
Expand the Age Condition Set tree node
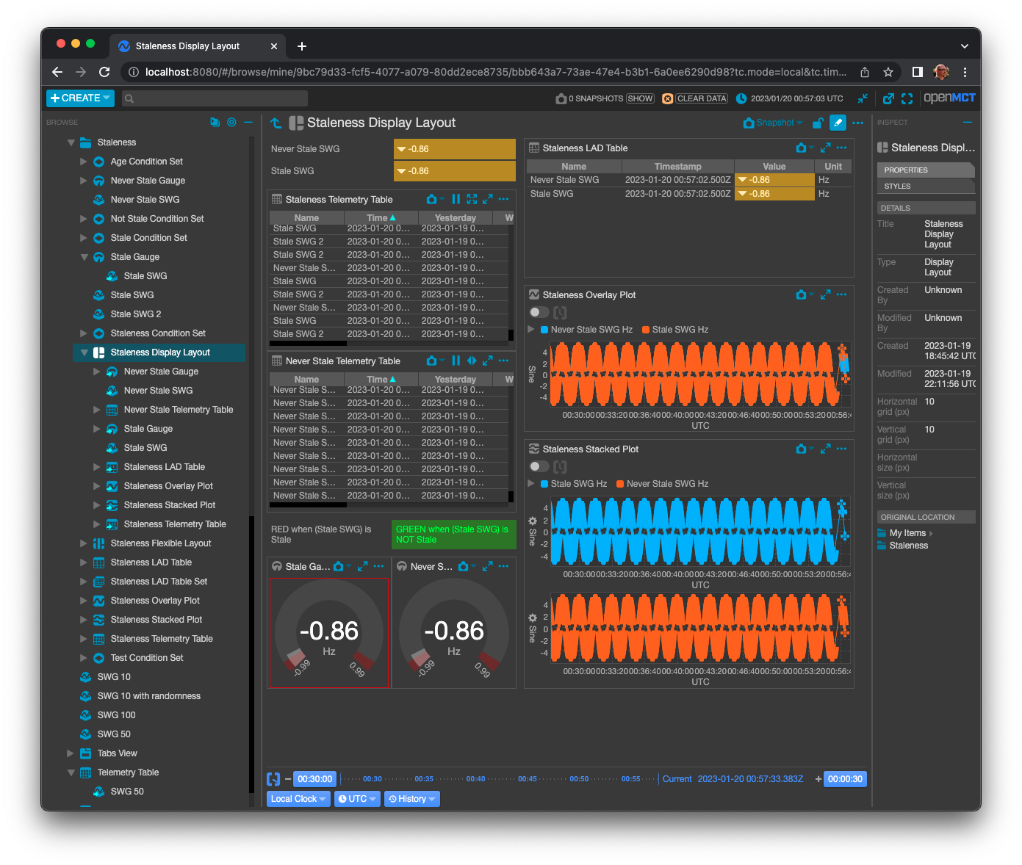point(83,161)
